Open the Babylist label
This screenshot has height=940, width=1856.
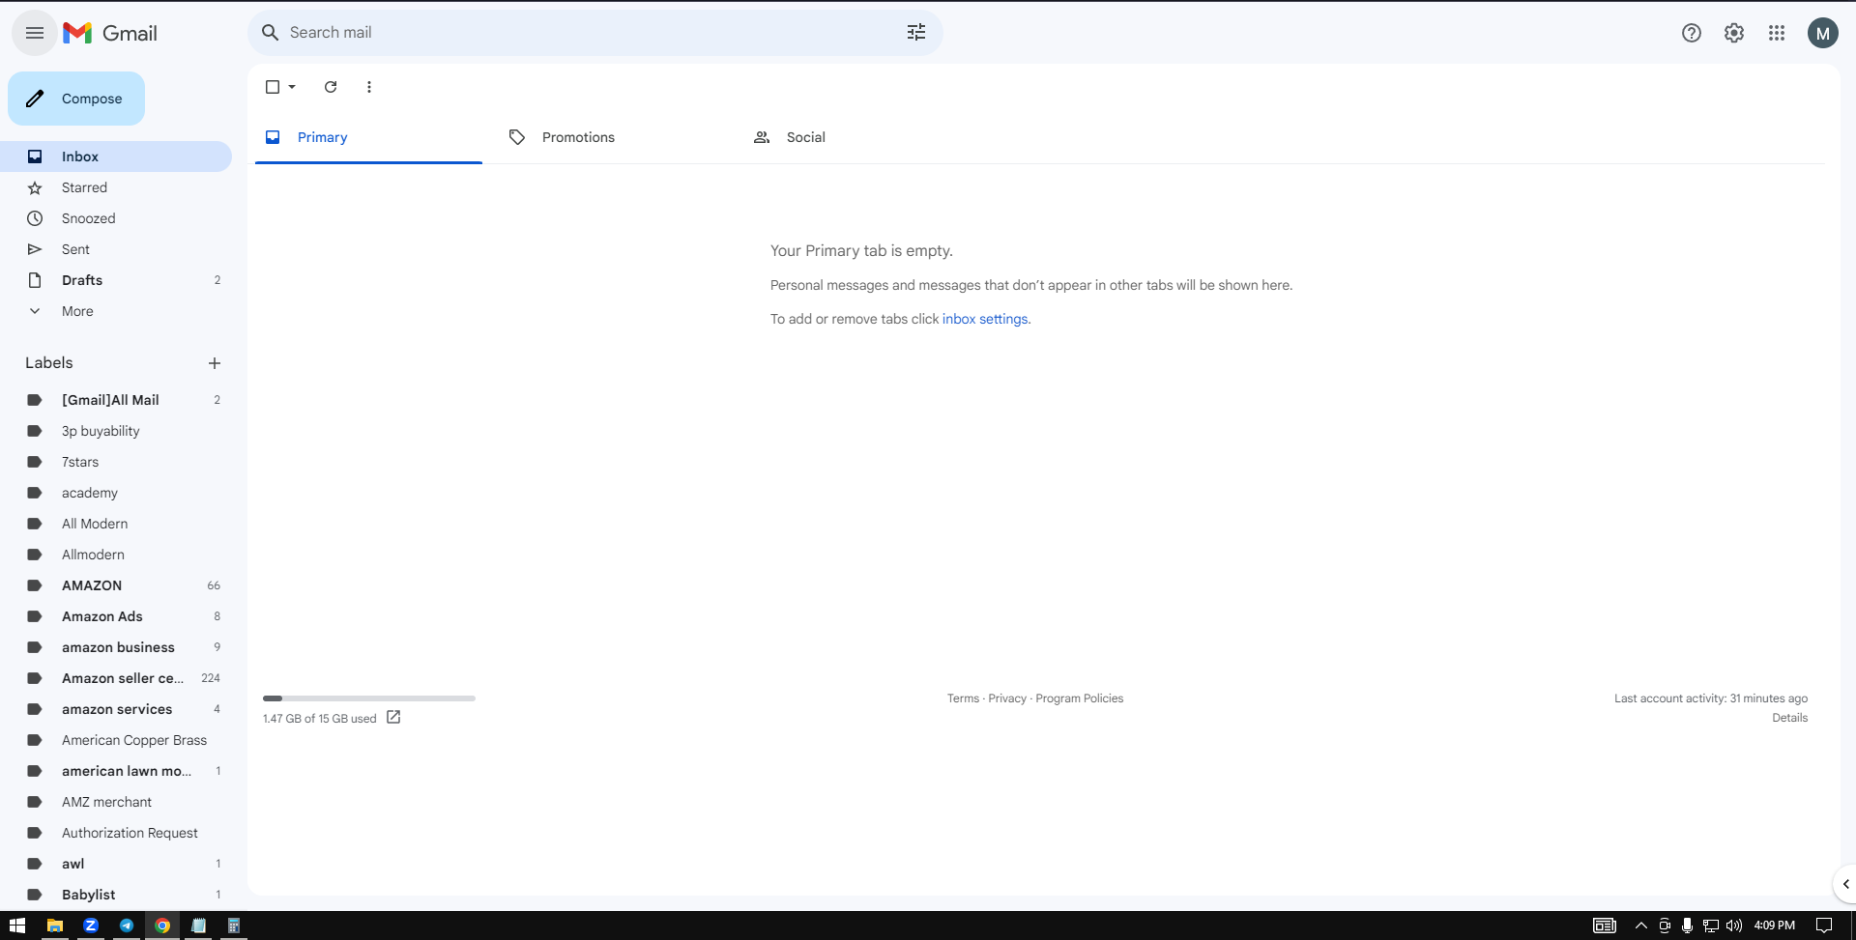(116, 895)
